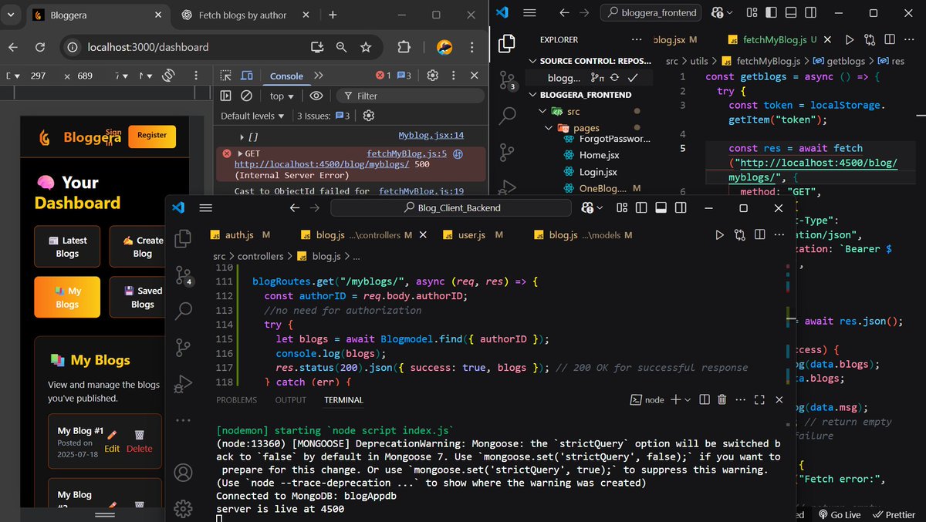Open the Myblog.jsx:14 source link
The height and width of the screenshot is (522, 926).
pos(431,135)
